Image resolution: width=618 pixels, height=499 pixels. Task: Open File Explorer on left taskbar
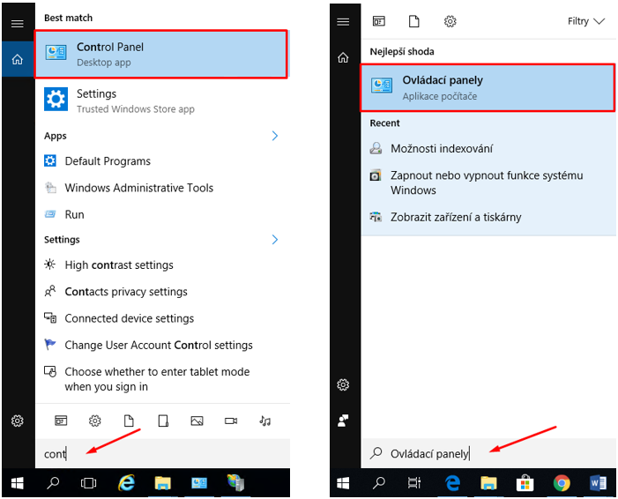click(x=162, y=483)
